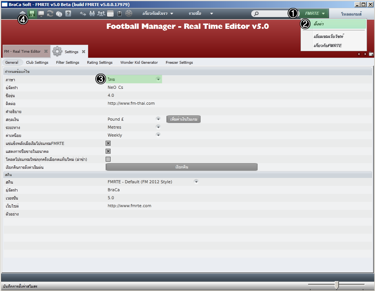Click the monitor icon in toolbar
Viewport: 375px width, 291px height.
tap(41, 14)
